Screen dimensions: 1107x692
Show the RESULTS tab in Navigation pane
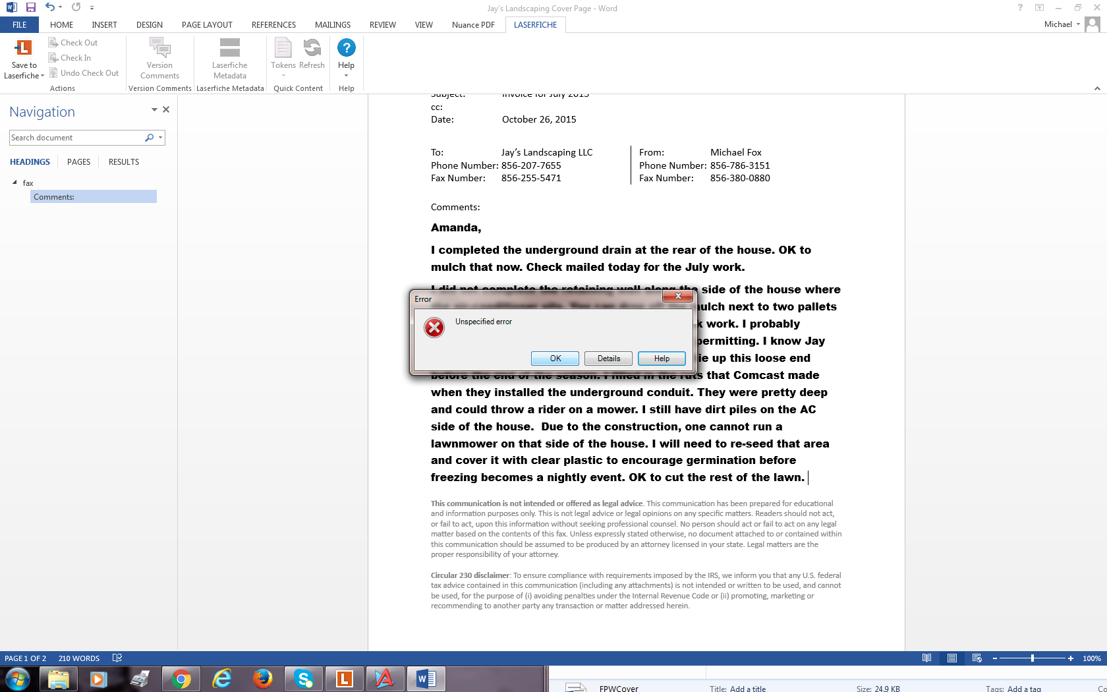pos(124,161)
